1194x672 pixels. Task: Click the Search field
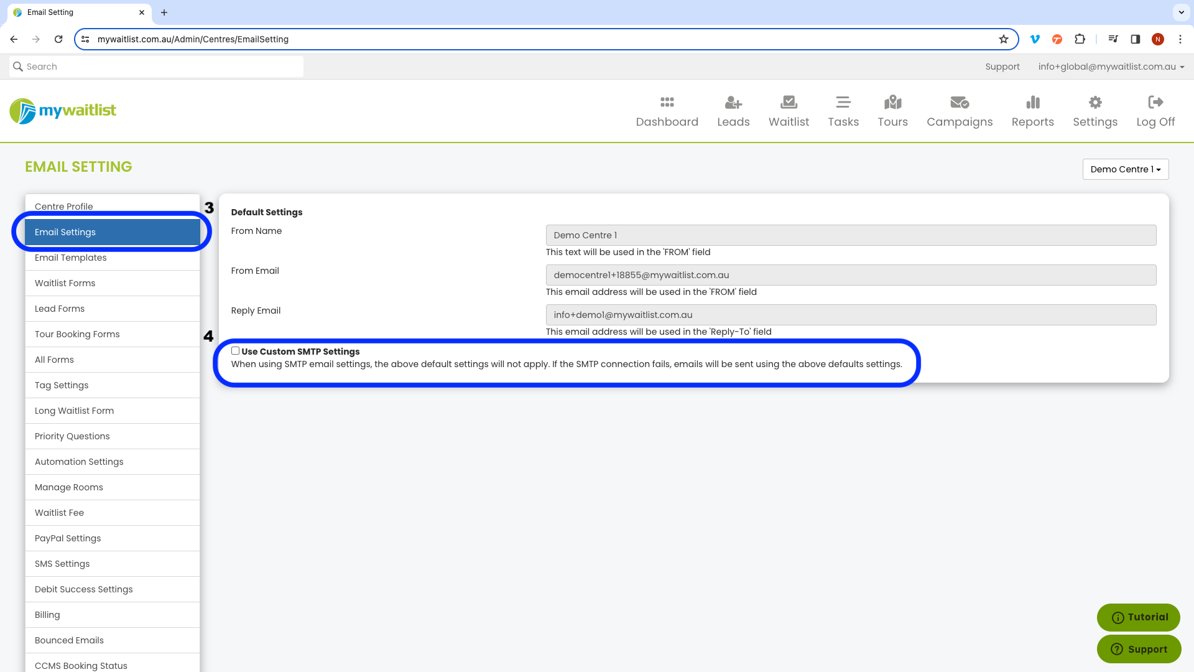(156, 67)
